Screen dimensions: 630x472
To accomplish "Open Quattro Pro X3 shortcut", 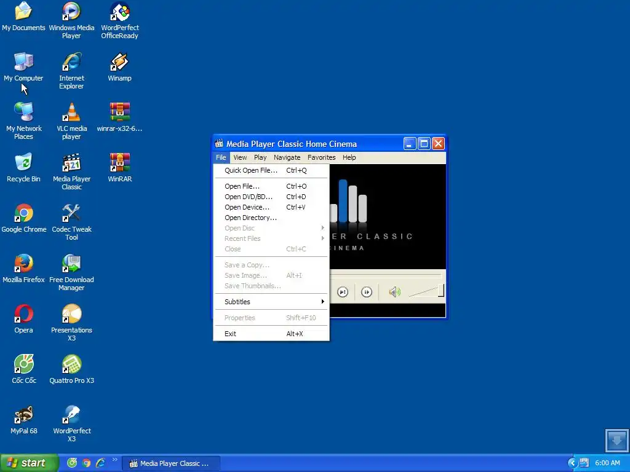I will click(x=71, y=369).
